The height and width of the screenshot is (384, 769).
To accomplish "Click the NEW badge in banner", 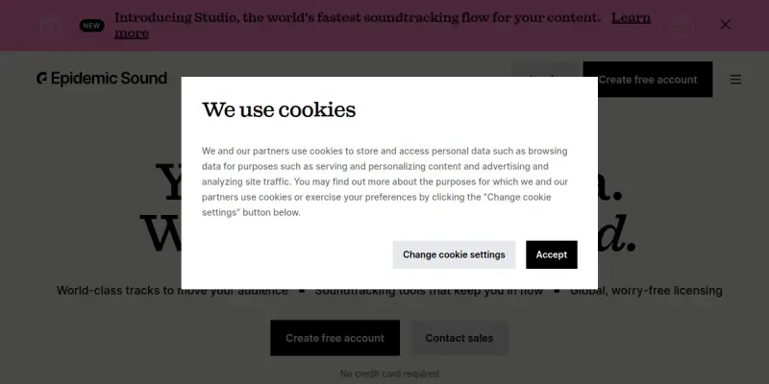I will pyautogui.click(x=91, y=26).
